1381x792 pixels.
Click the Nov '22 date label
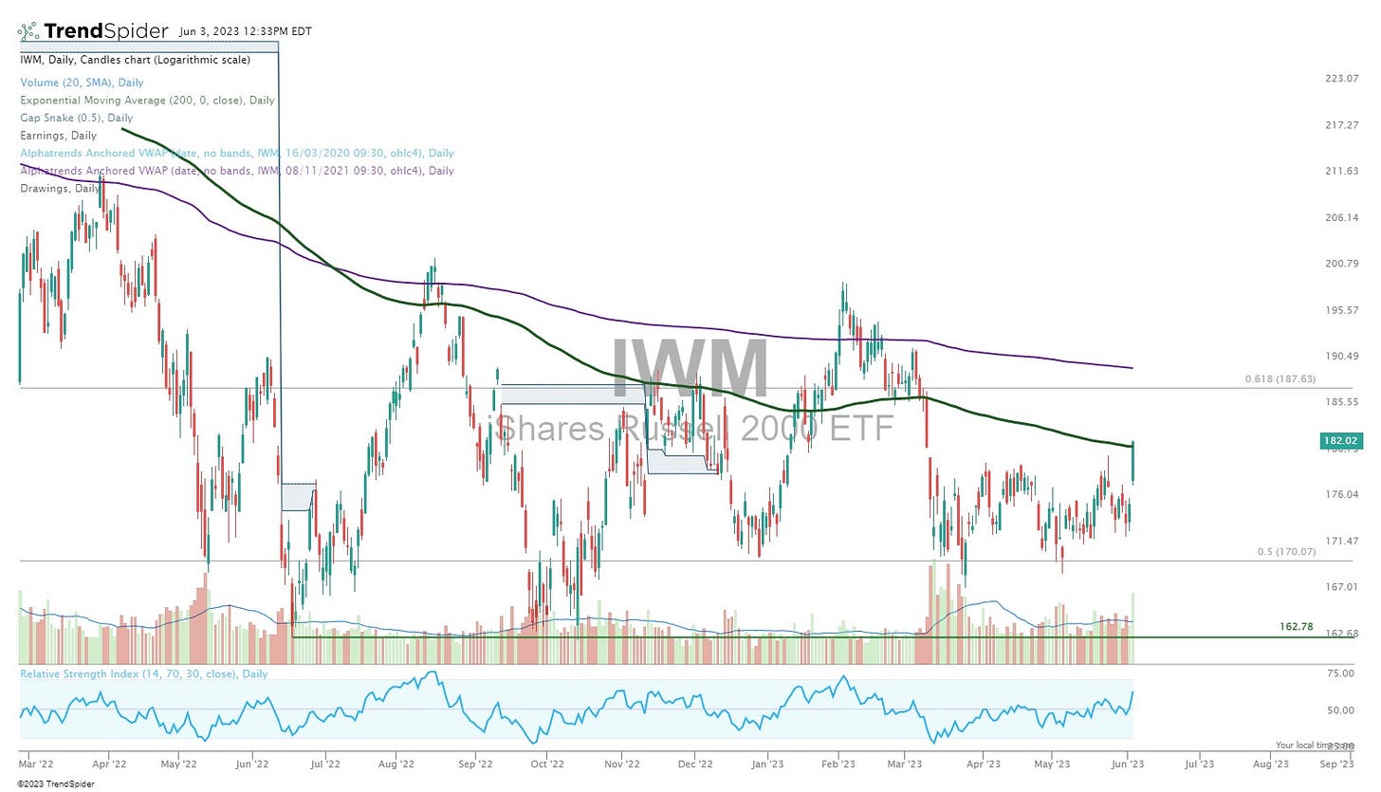pos(621,763)
